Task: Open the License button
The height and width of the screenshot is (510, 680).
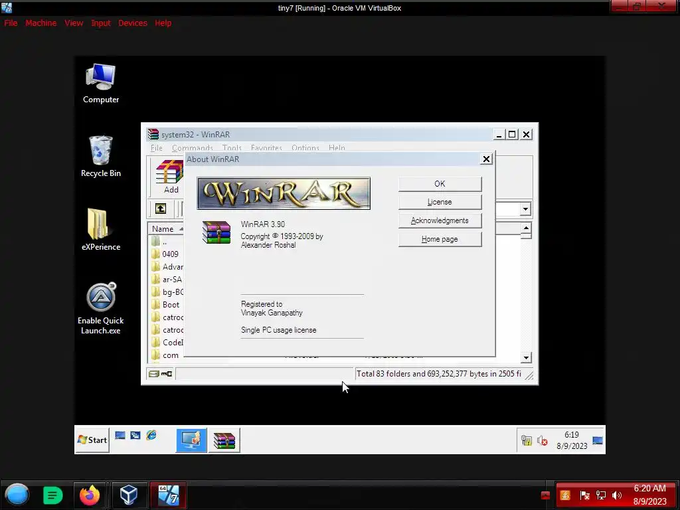Action: [x=440, y=202]
